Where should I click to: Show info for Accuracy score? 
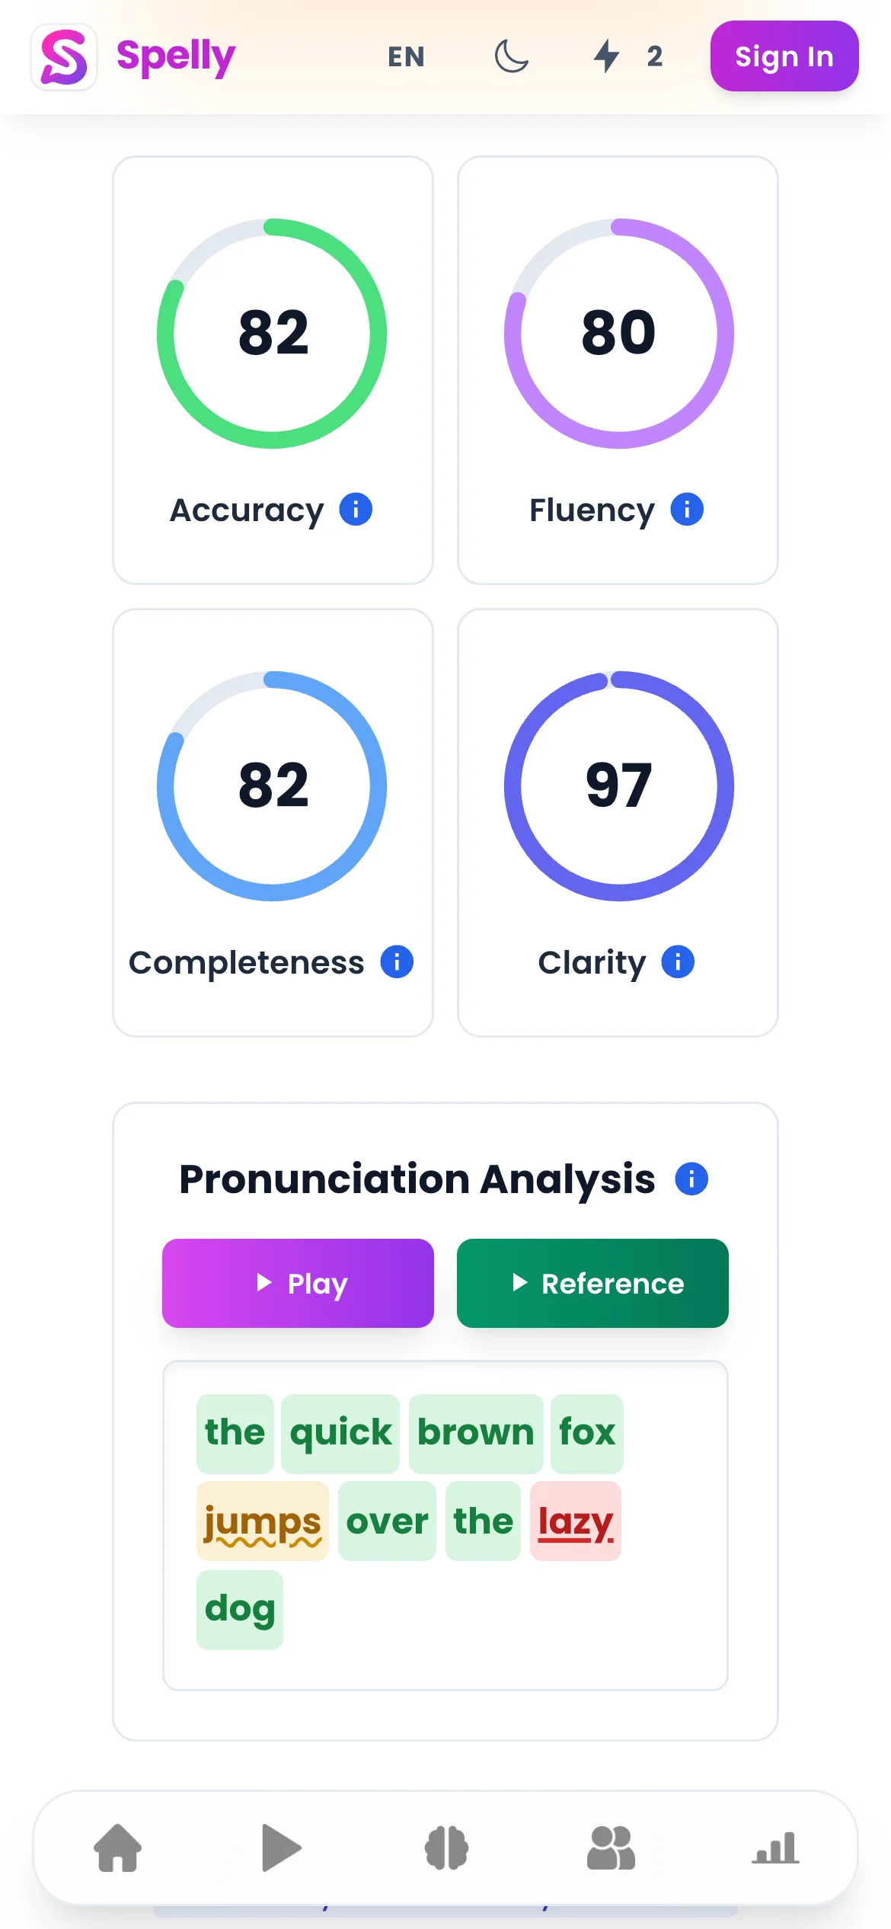click(356, 510)
